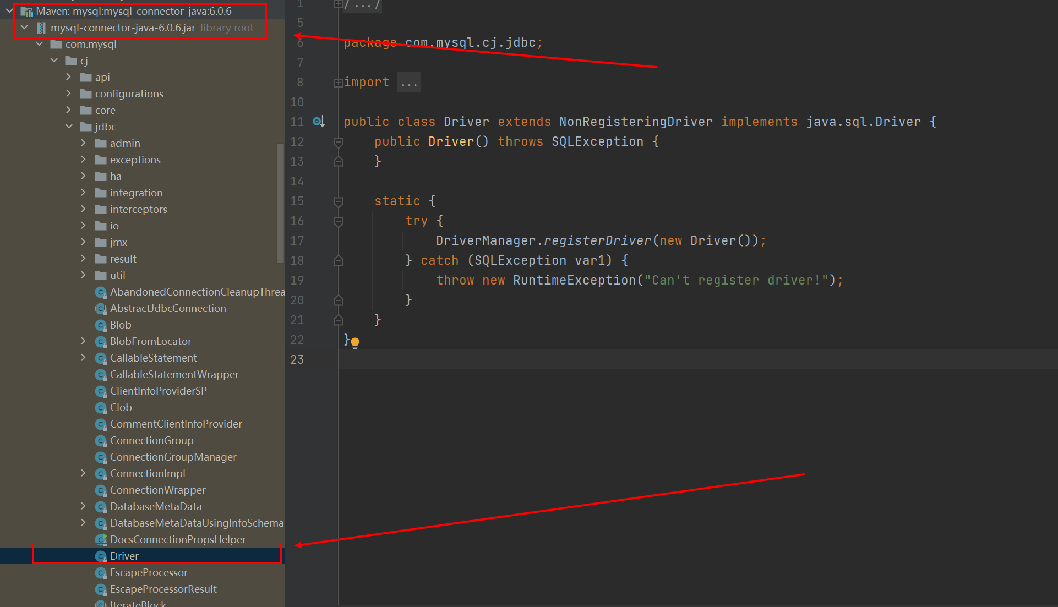Expand the jmx package folder
Screen dimensions: 1058x607
(x=84, y=242)
